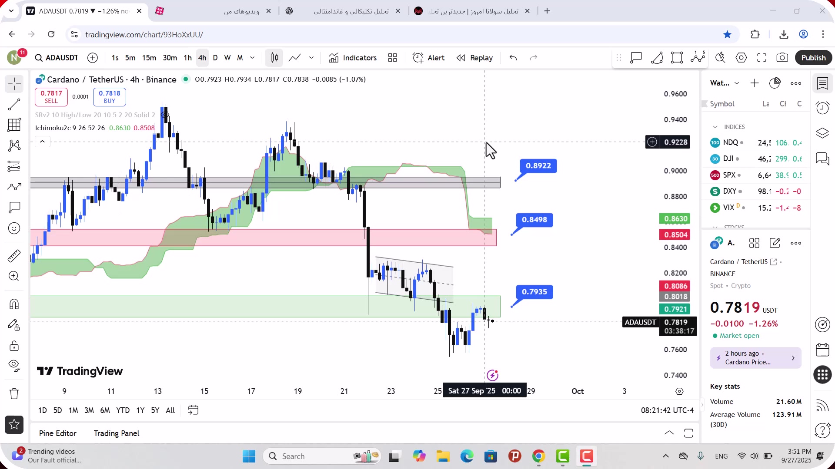Select the crosshair cursor tool

tap(14, 84)
